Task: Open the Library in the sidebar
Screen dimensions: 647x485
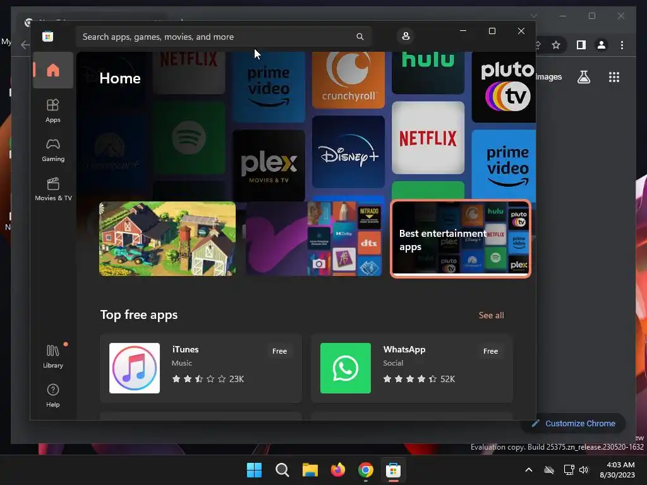Action: (x=53, y=356)
